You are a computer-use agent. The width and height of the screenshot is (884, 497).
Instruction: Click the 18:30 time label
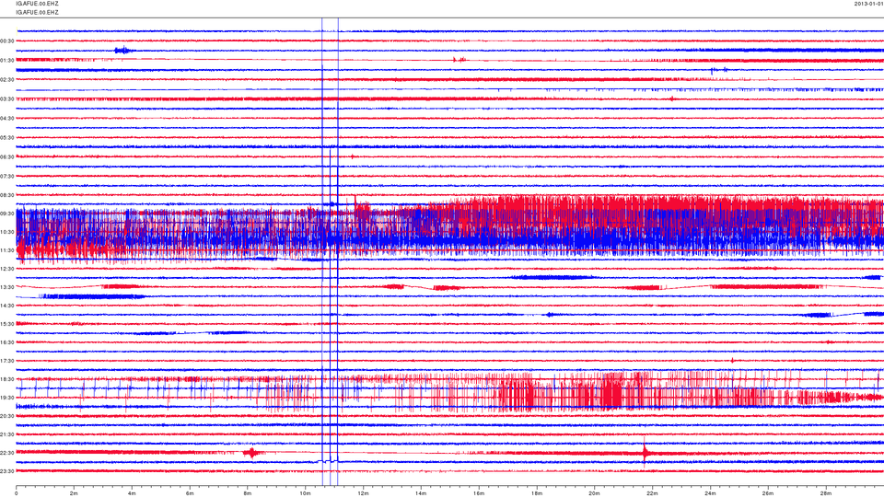[7, 379]
